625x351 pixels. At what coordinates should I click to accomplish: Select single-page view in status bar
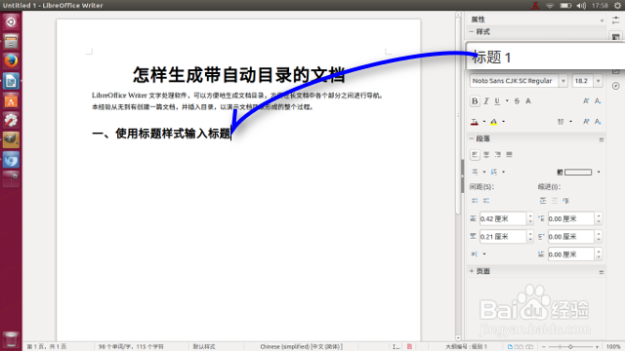[510, 347]
